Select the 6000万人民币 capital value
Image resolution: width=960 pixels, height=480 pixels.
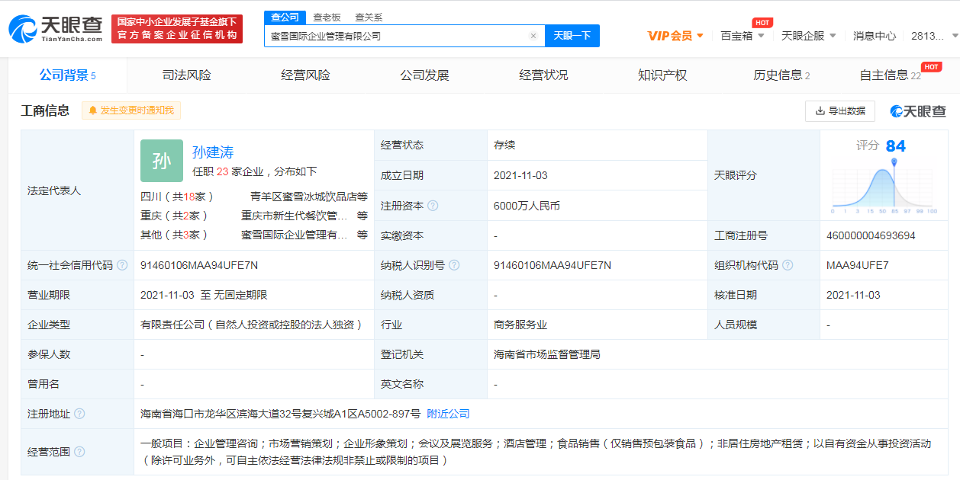click(527, 206)
